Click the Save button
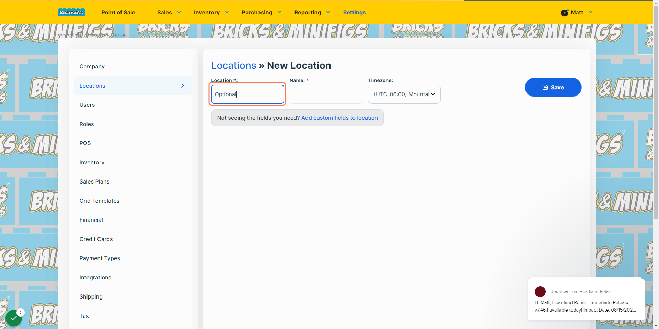The width and height of the screenshot is (659, 329). [x=553, y=87]
